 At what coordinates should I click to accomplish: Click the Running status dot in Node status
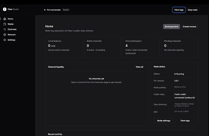click(175, 74)
